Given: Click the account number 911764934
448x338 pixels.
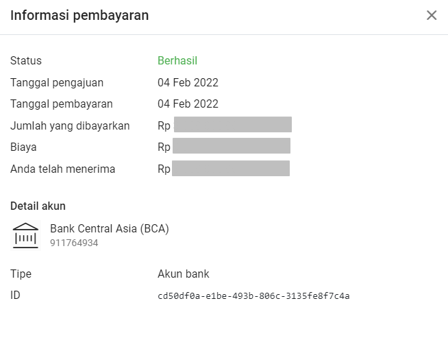Looking at the screenshot, I should click(74, 243).
